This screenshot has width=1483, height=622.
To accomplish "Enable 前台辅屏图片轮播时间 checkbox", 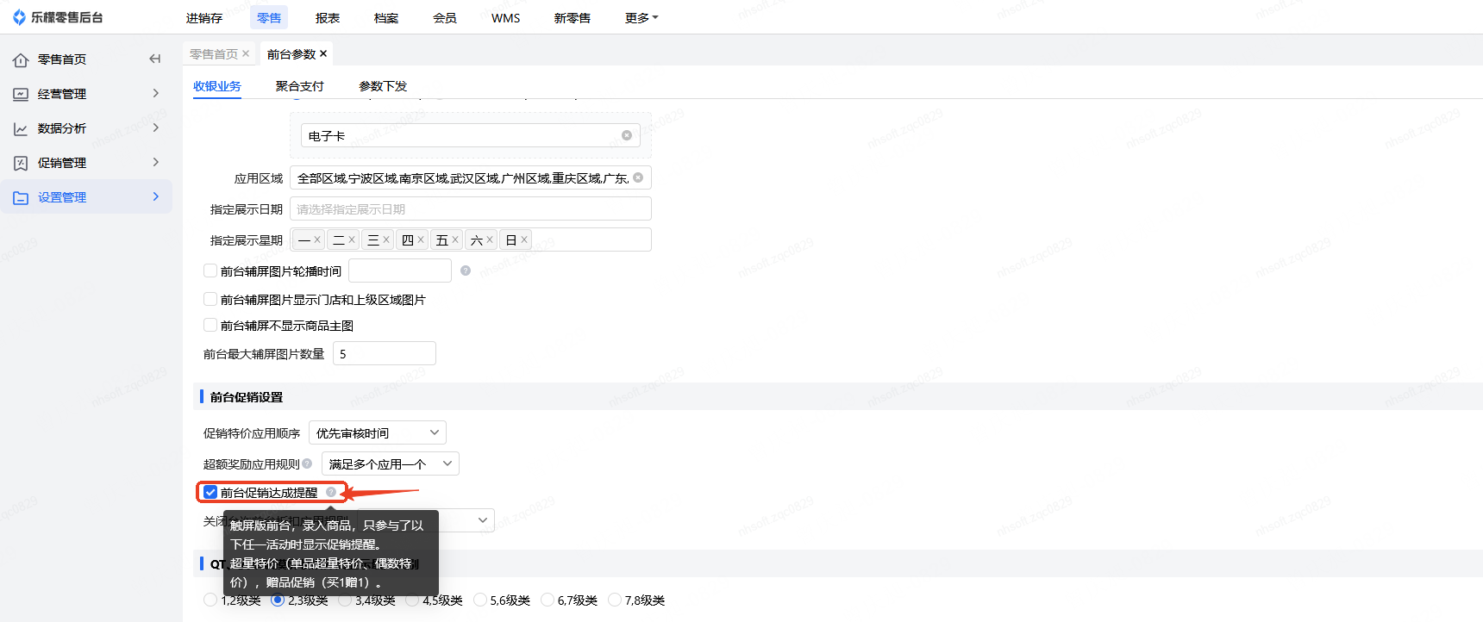I will coord(210,271).
